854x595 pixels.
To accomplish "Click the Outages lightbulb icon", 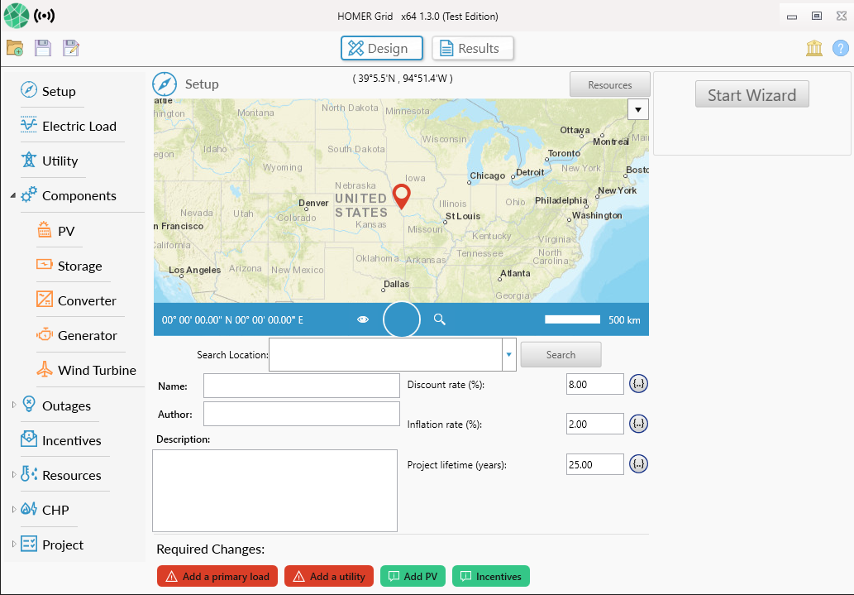I will [x=29, y=404].
